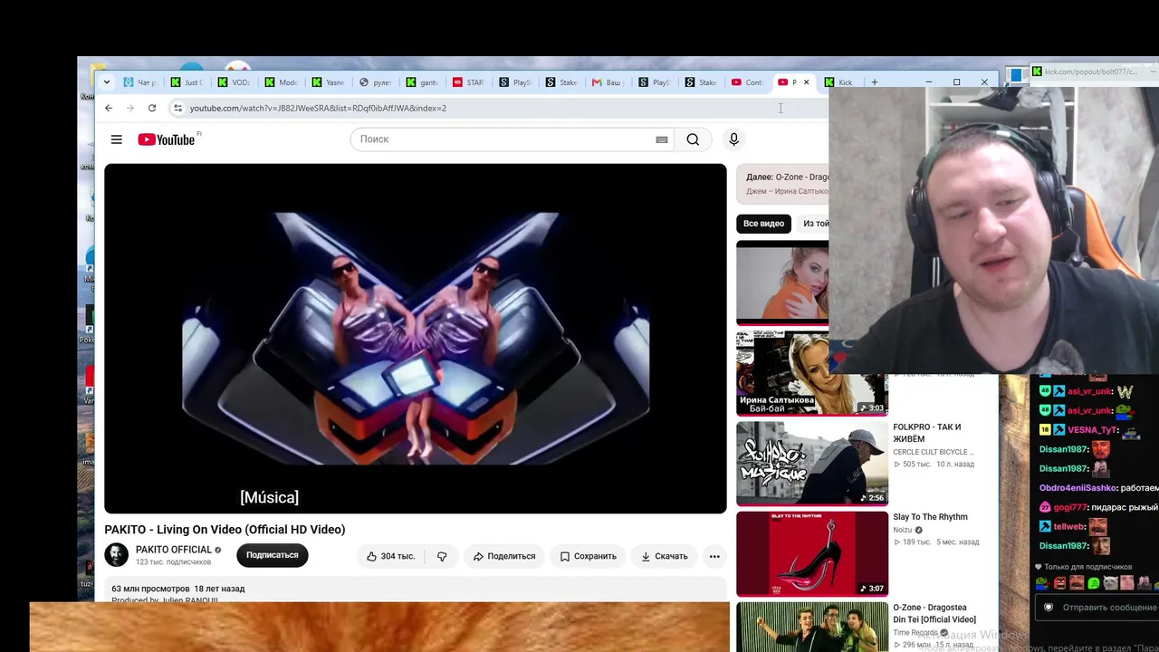Click VESNA_TyT username in chat

pyautogui.click(x=1092, y=430)
